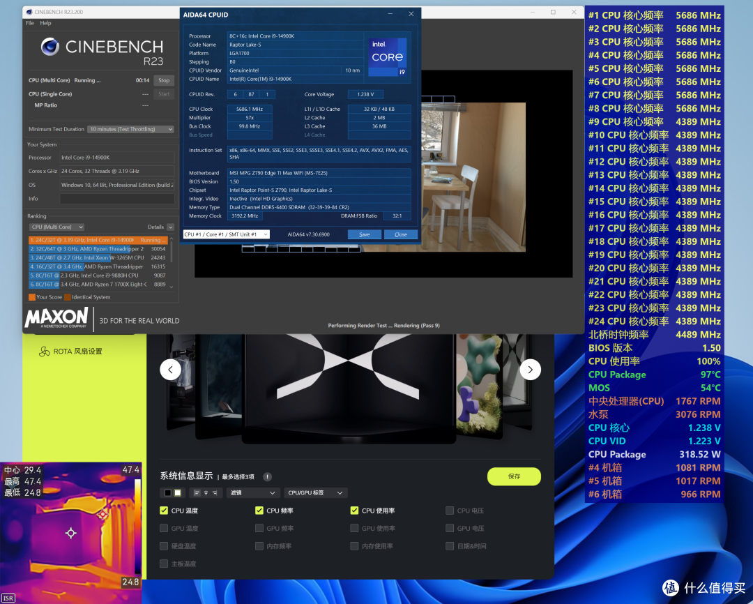Screen dimensions: 753x604
Task: Close the Cinebench R23 window
Action: point(574,12)
